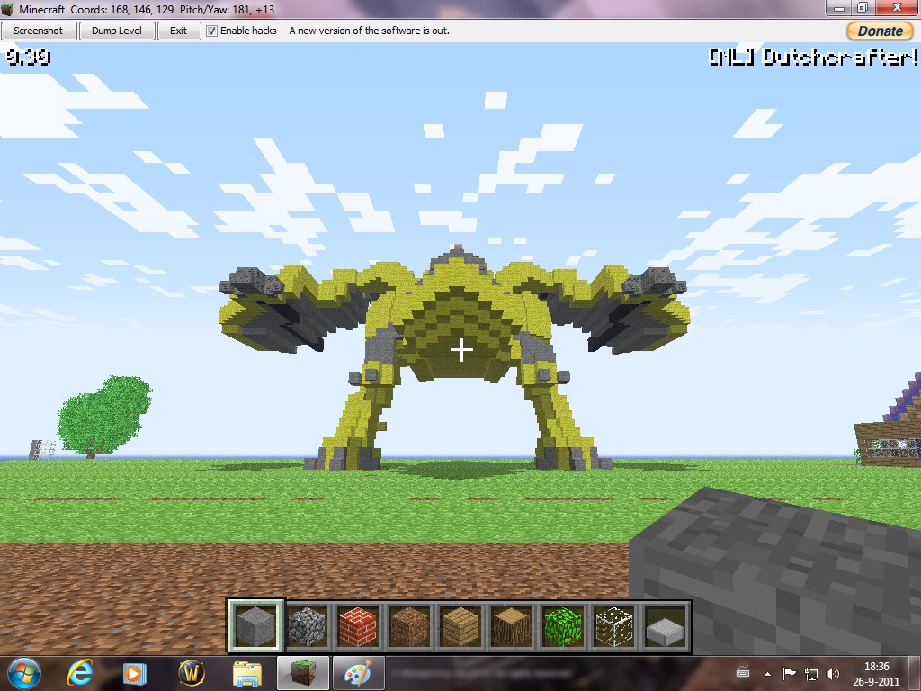Click the Donate button
The image size is (921, 691).
pyautogui.click(x=879, y=31)
